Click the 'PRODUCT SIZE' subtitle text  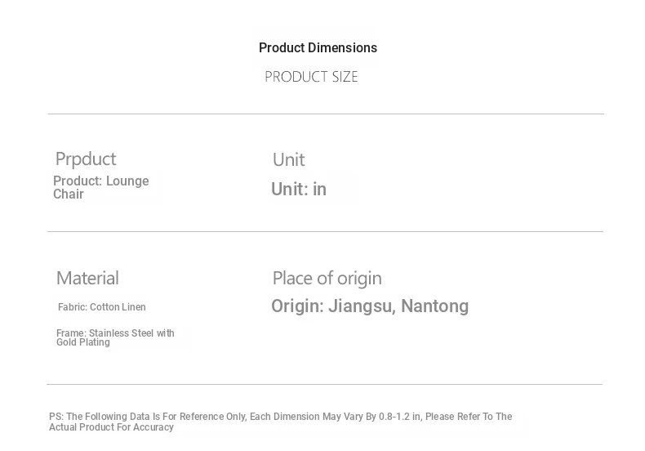tap(311, 77)
